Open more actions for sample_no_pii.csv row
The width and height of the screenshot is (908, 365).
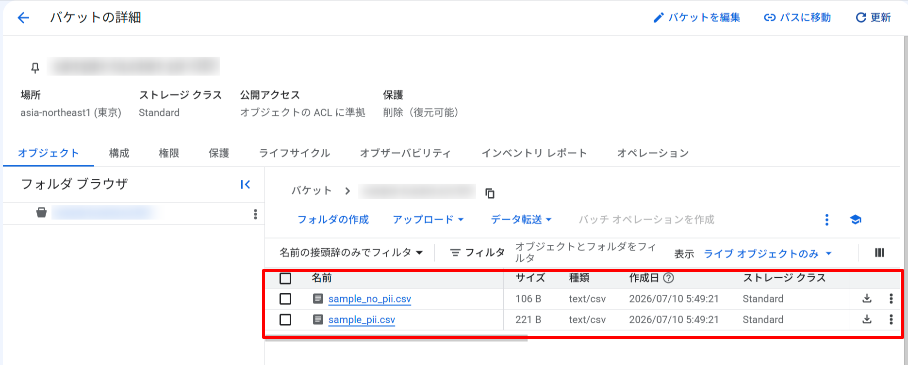(891, 299)
